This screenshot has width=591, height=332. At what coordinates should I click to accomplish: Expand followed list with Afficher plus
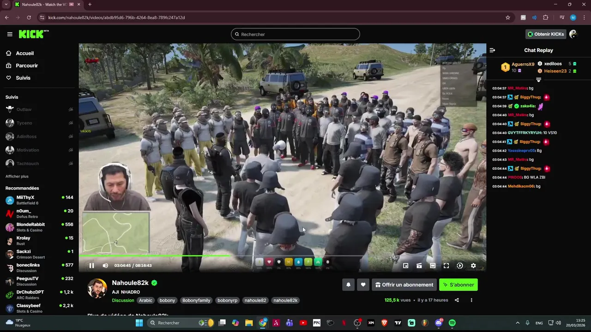17,177
